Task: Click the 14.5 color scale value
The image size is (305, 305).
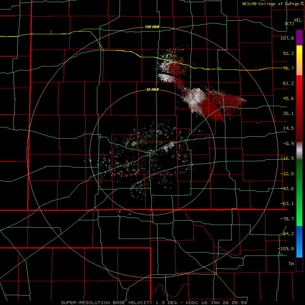Action: [288, 128]
